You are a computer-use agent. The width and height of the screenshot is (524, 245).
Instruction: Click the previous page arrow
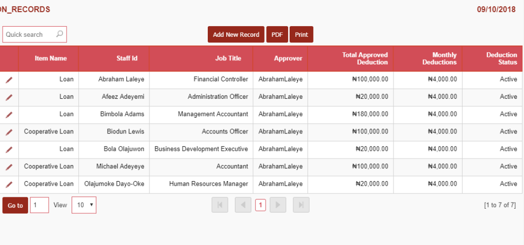point(243,205)
